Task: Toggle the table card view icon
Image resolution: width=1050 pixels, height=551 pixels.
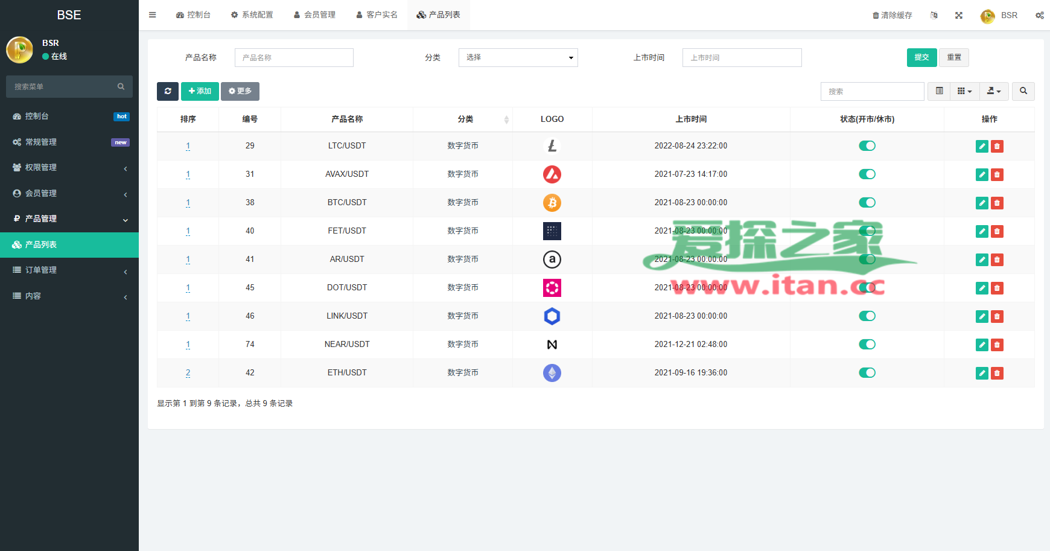Action: [x=939, y=91]
